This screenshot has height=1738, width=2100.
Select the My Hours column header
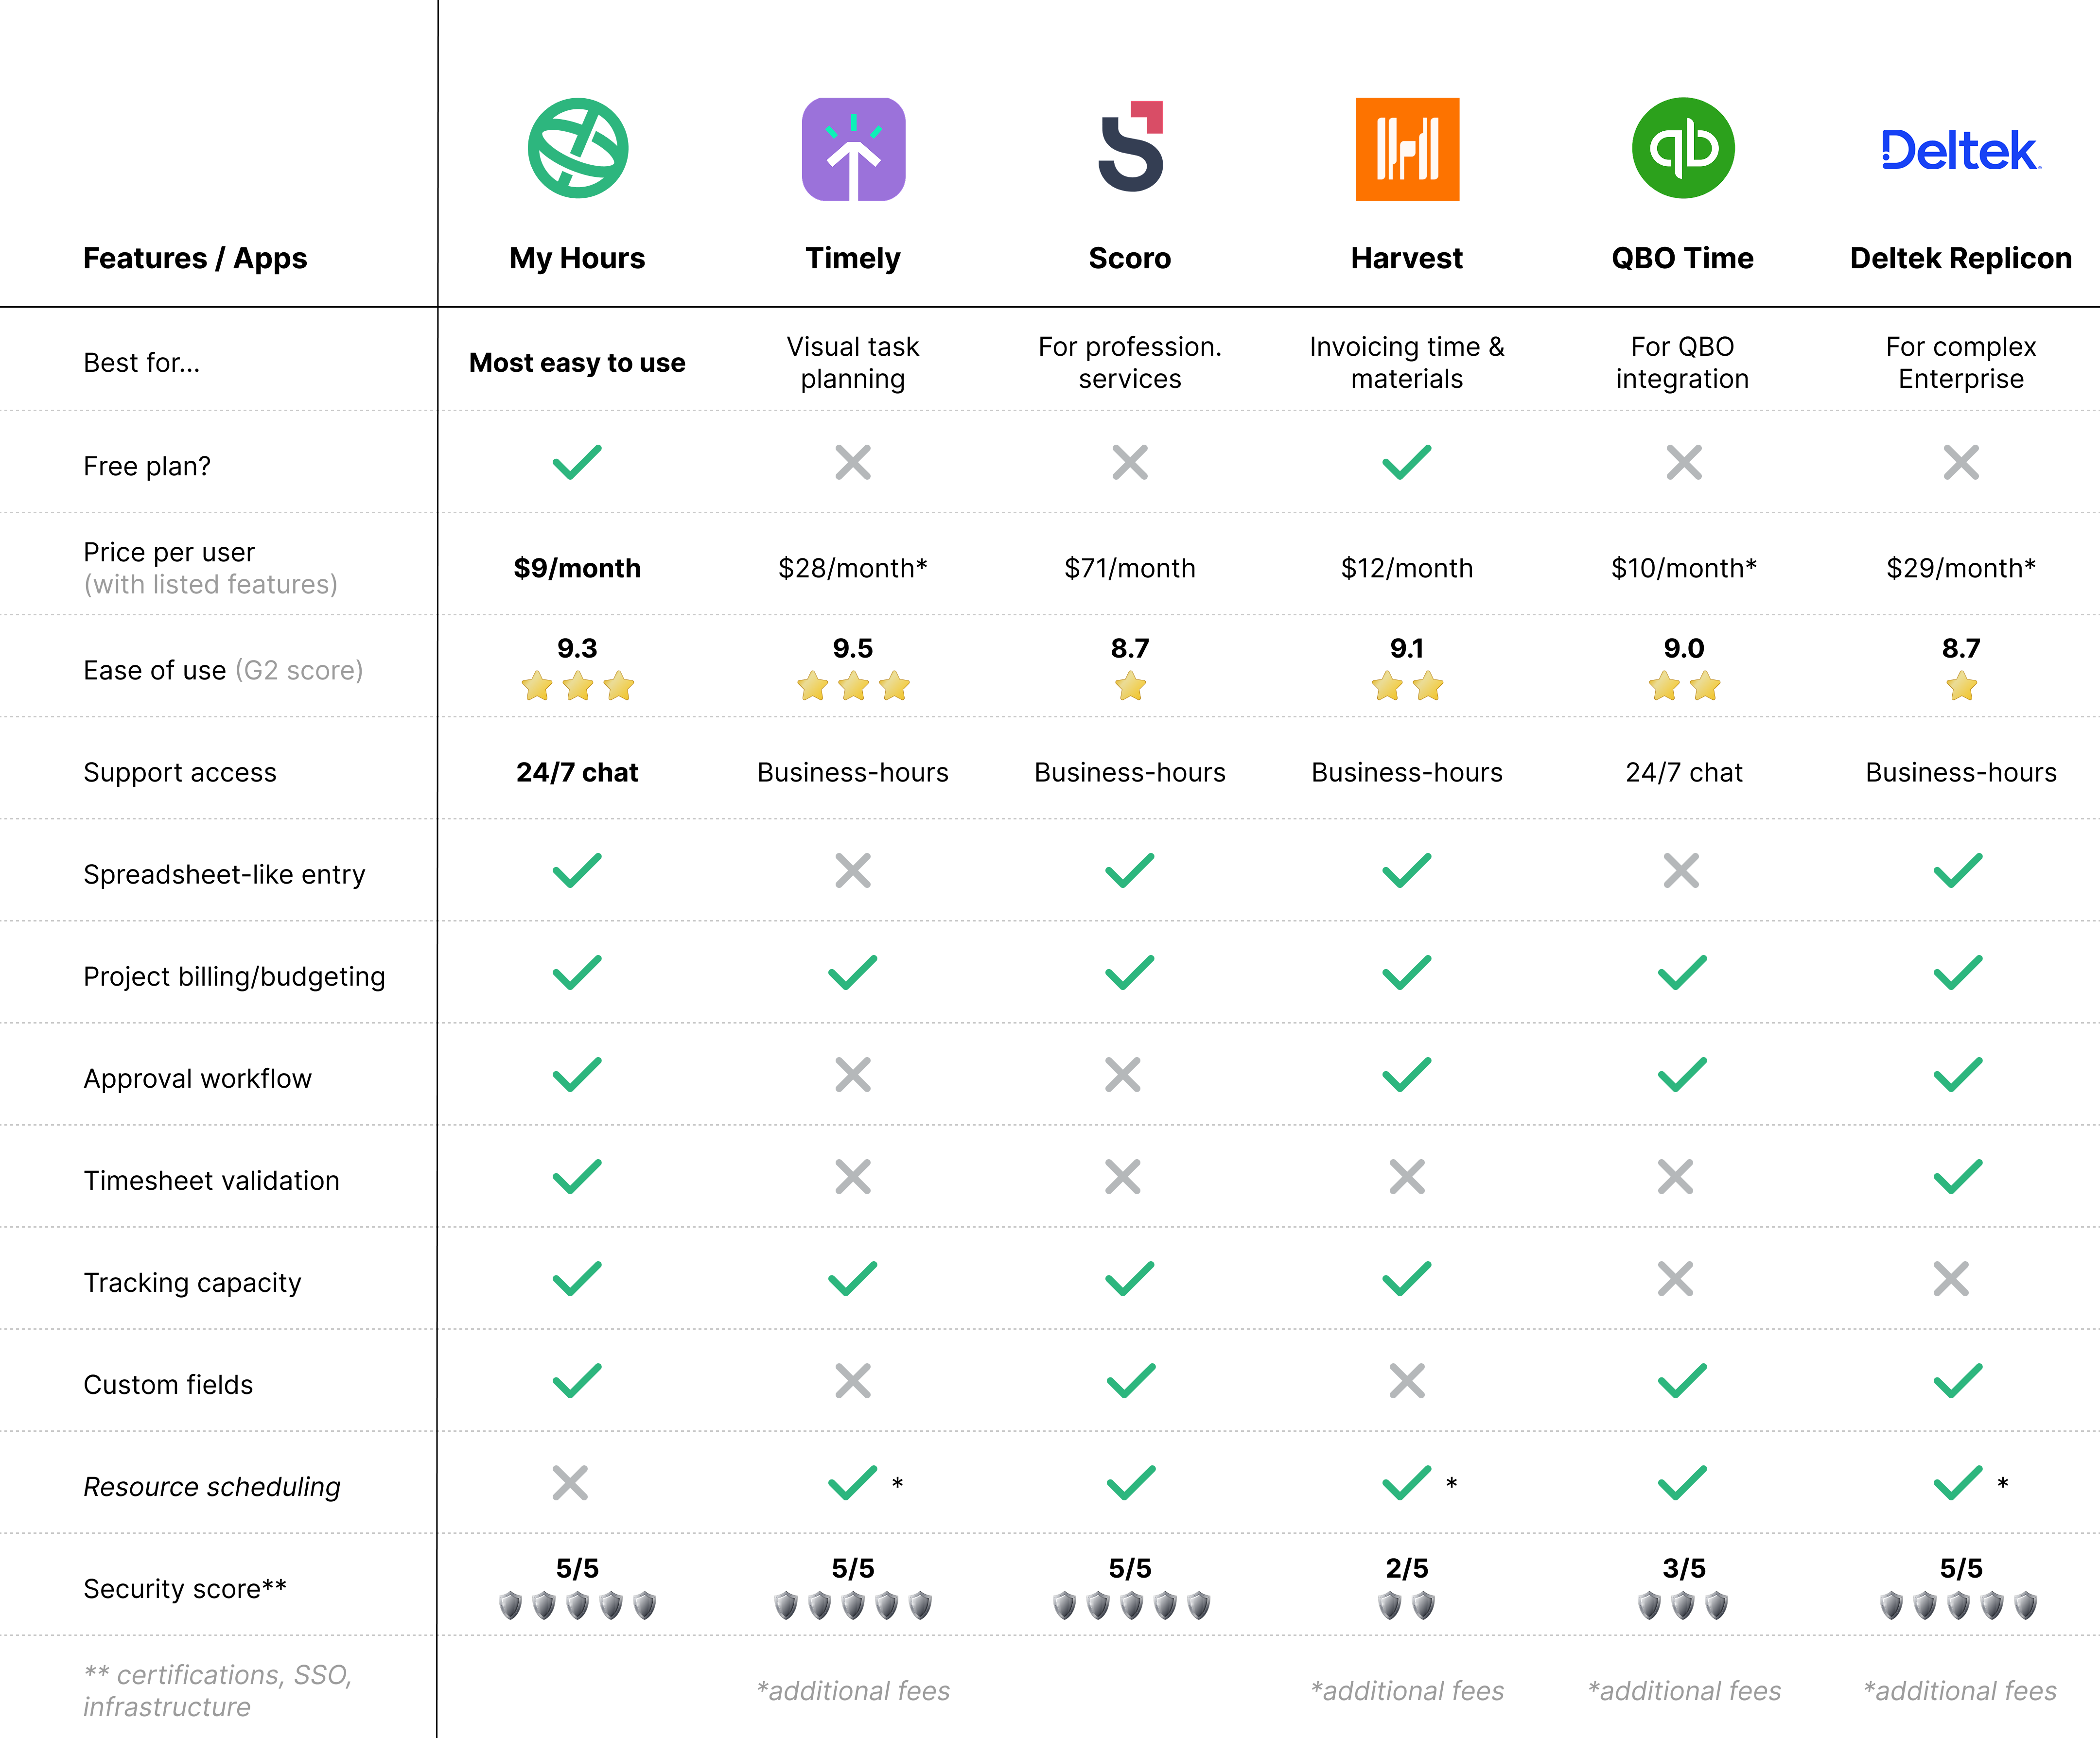tap(576, 258)
